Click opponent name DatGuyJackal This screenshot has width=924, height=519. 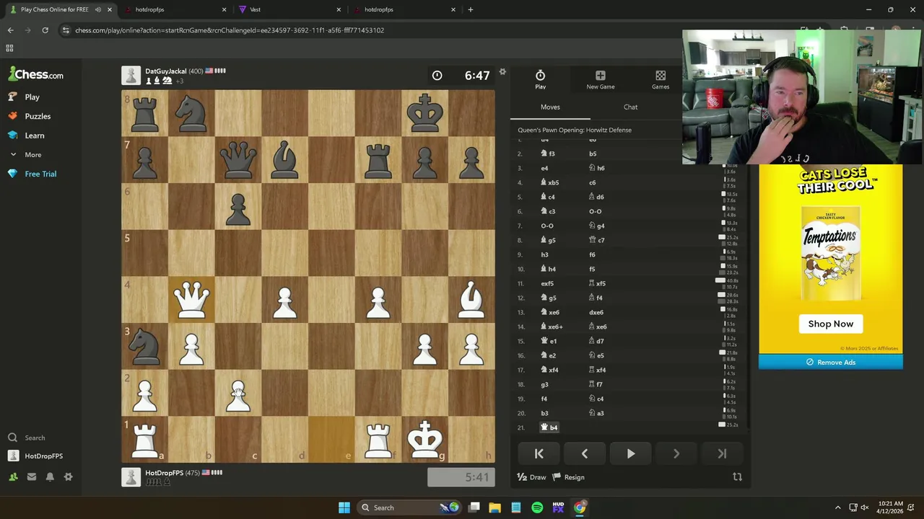tap(165, 71)
